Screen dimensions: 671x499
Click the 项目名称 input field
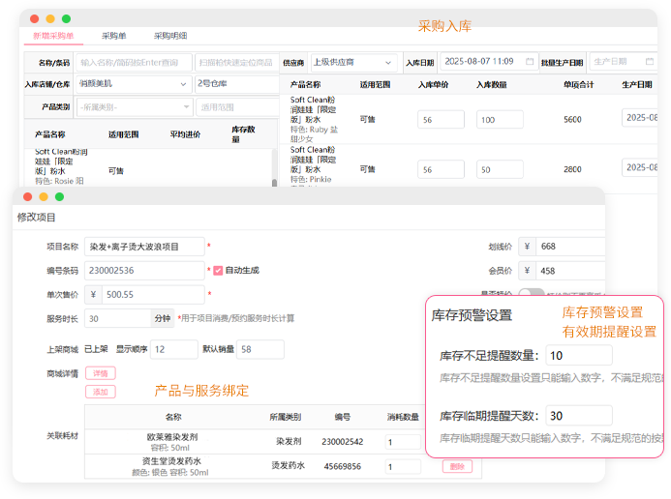point(144,247)
